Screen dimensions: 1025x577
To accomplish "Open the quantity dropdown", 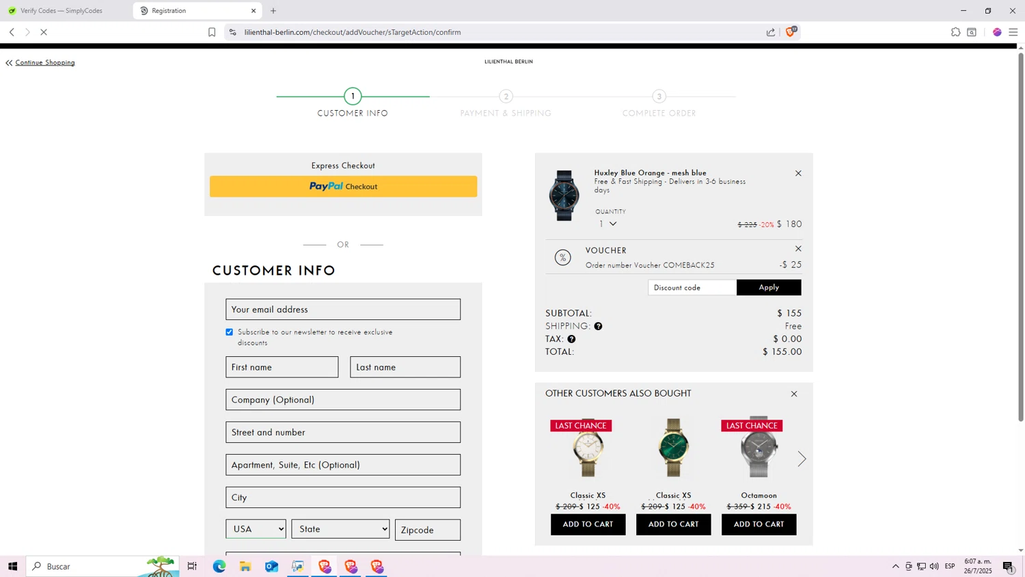I will coord(607,224).
